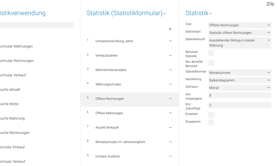Open the Statistik panel header menu
This screenshot has width=277, height=166.
pyautogui.click(x=211, y=14)
